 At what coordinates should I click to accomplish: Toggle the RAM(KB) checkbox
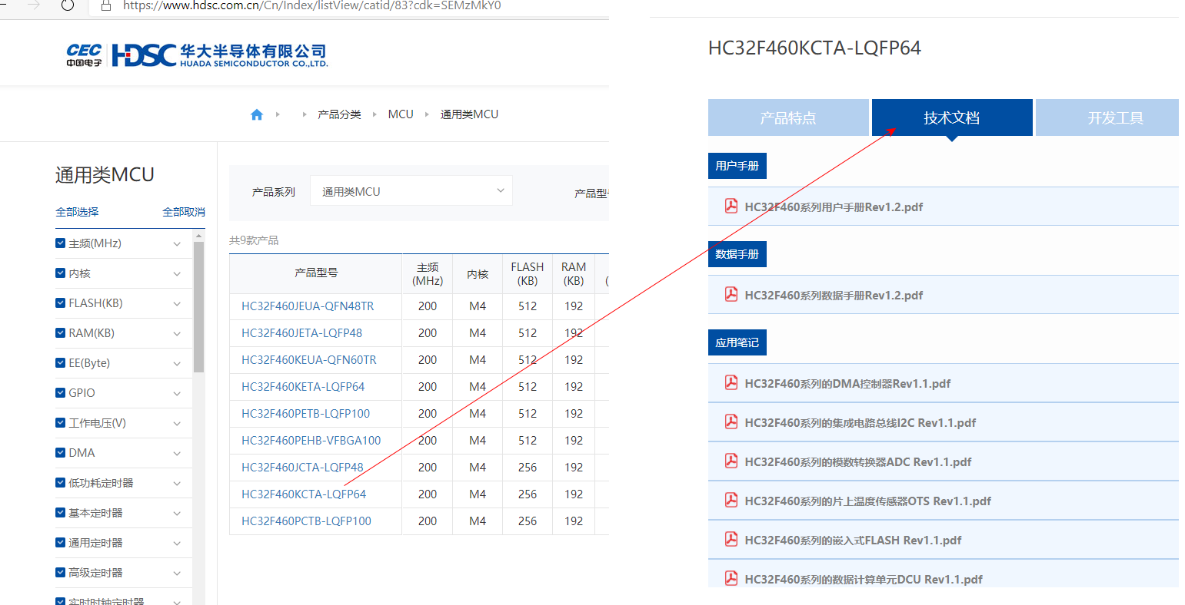60,332
